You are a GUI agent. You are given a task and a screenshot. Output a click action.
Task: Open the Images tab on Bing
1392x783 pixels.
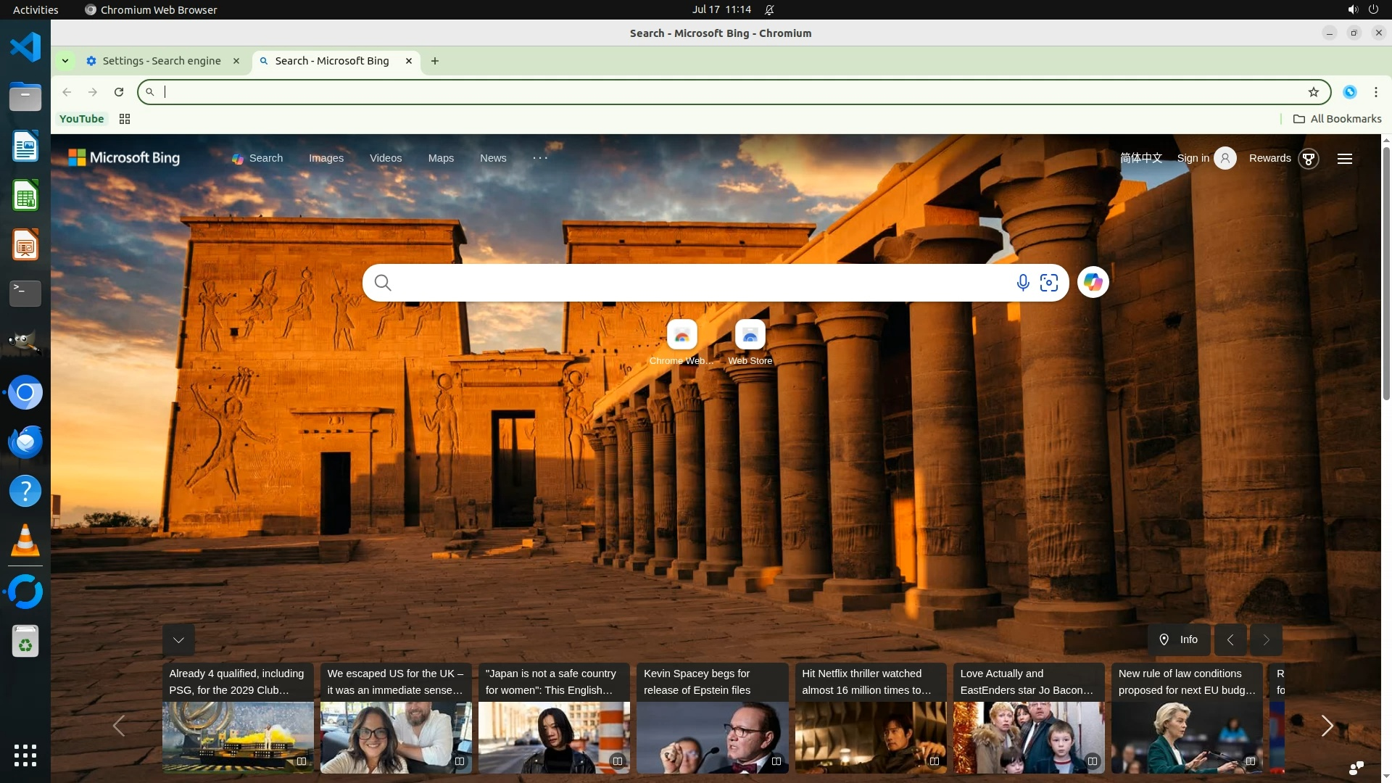326,158
